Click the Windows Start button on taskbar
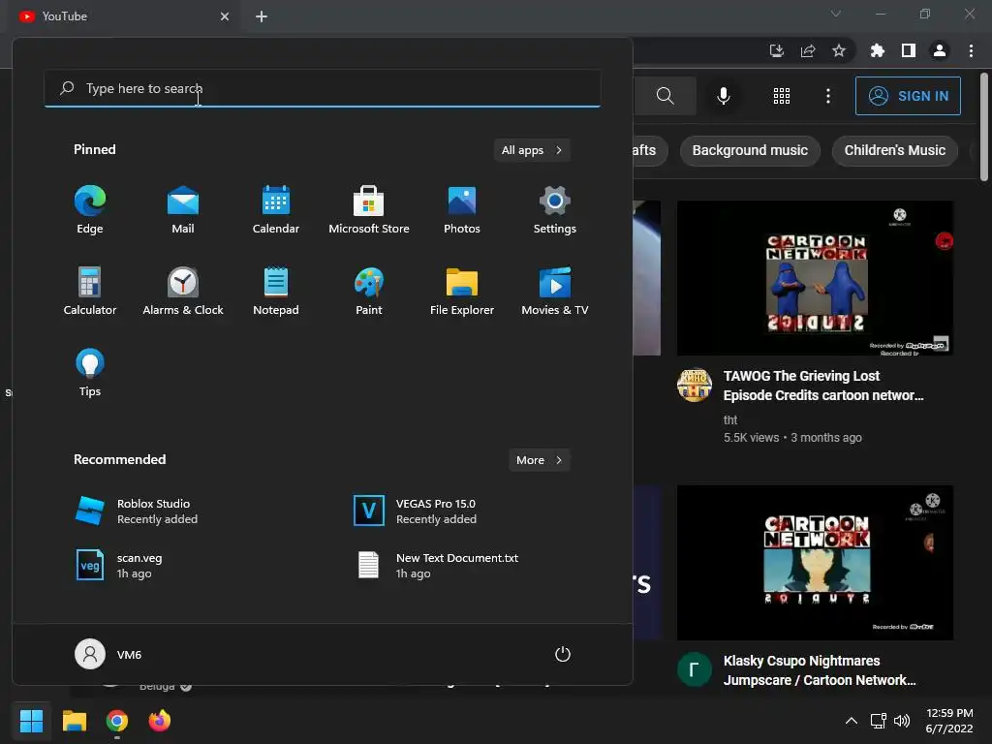992x744 pixels. click(31, 721)
